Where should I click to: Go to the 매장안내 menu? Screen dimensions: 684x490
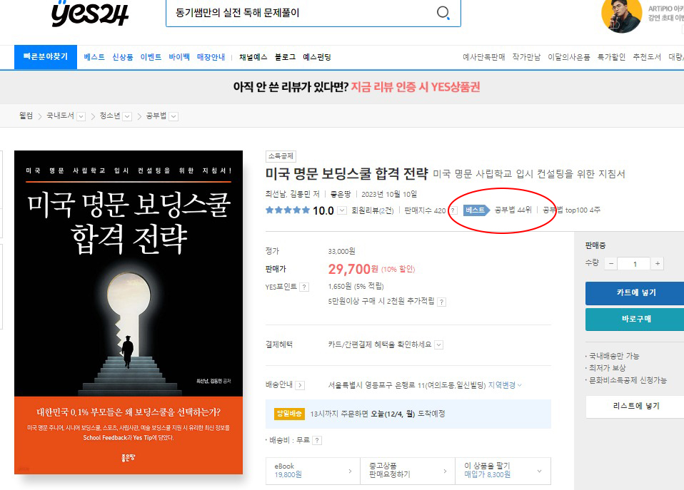(x=211, y=57)
